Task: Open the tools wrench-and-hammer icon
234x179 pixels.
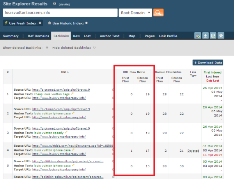Action: [x=221, y=36]
